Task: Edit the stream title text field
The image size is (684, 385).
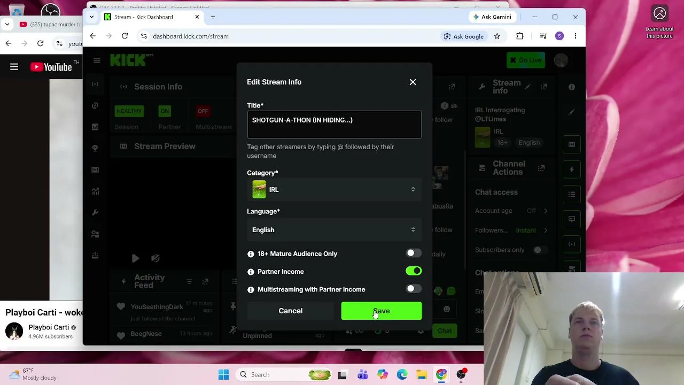Action: 334,125
